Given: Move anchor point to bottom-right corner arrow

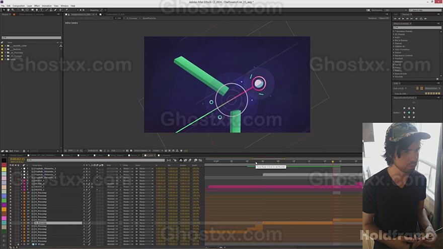Looking at the screenshot, I should (x=414, y=117).
